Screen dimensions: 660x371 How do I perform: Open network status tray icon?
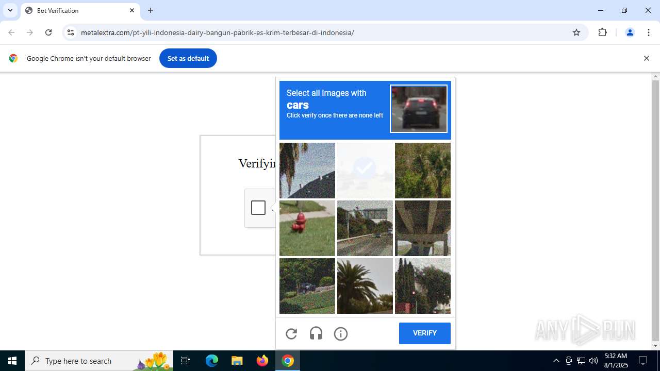pos(581,361)
